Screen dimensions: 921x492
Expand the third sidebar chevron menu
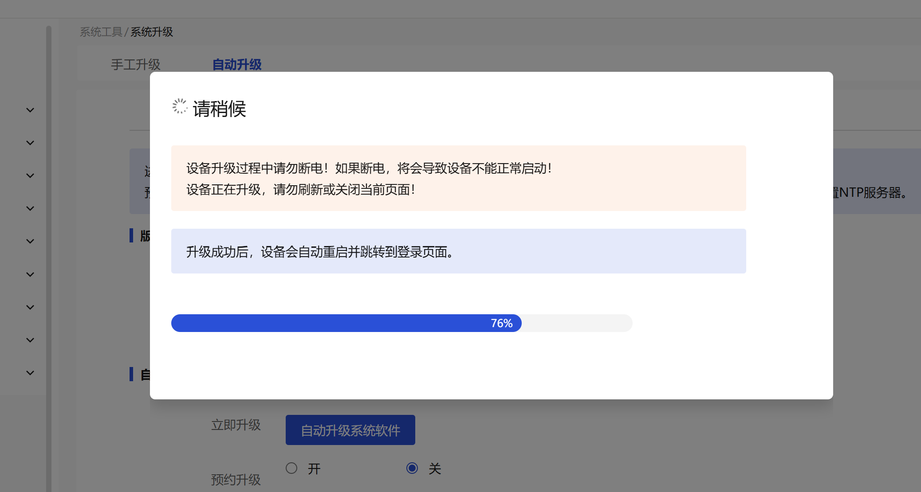[30, 176]
